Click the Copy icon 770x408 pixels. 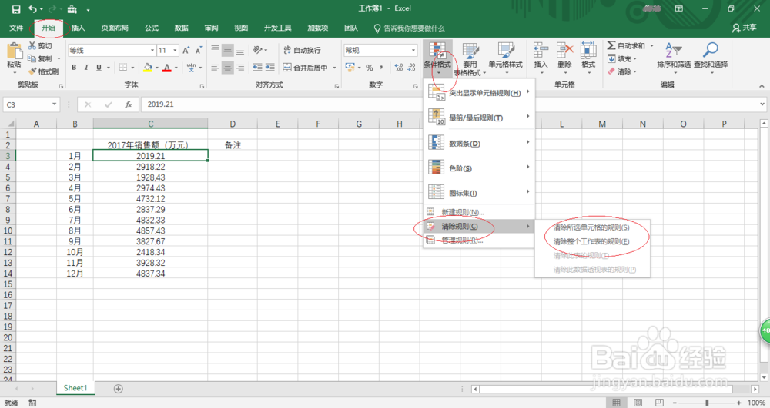pyautogui.click(x=32, y=58)
